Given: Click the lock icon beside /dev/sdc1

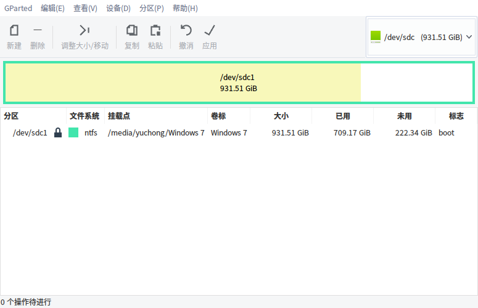Looking at the screenshot, I should pyautogui.click(x=58, y=132).
